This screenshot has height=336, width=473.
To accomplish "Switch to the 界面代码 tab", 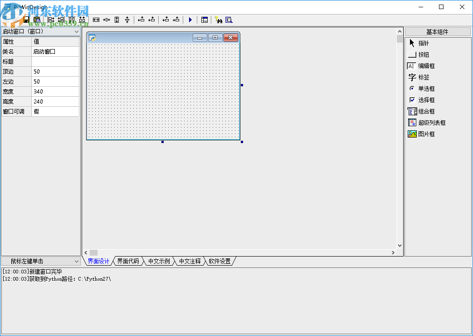I will (128, 261).
